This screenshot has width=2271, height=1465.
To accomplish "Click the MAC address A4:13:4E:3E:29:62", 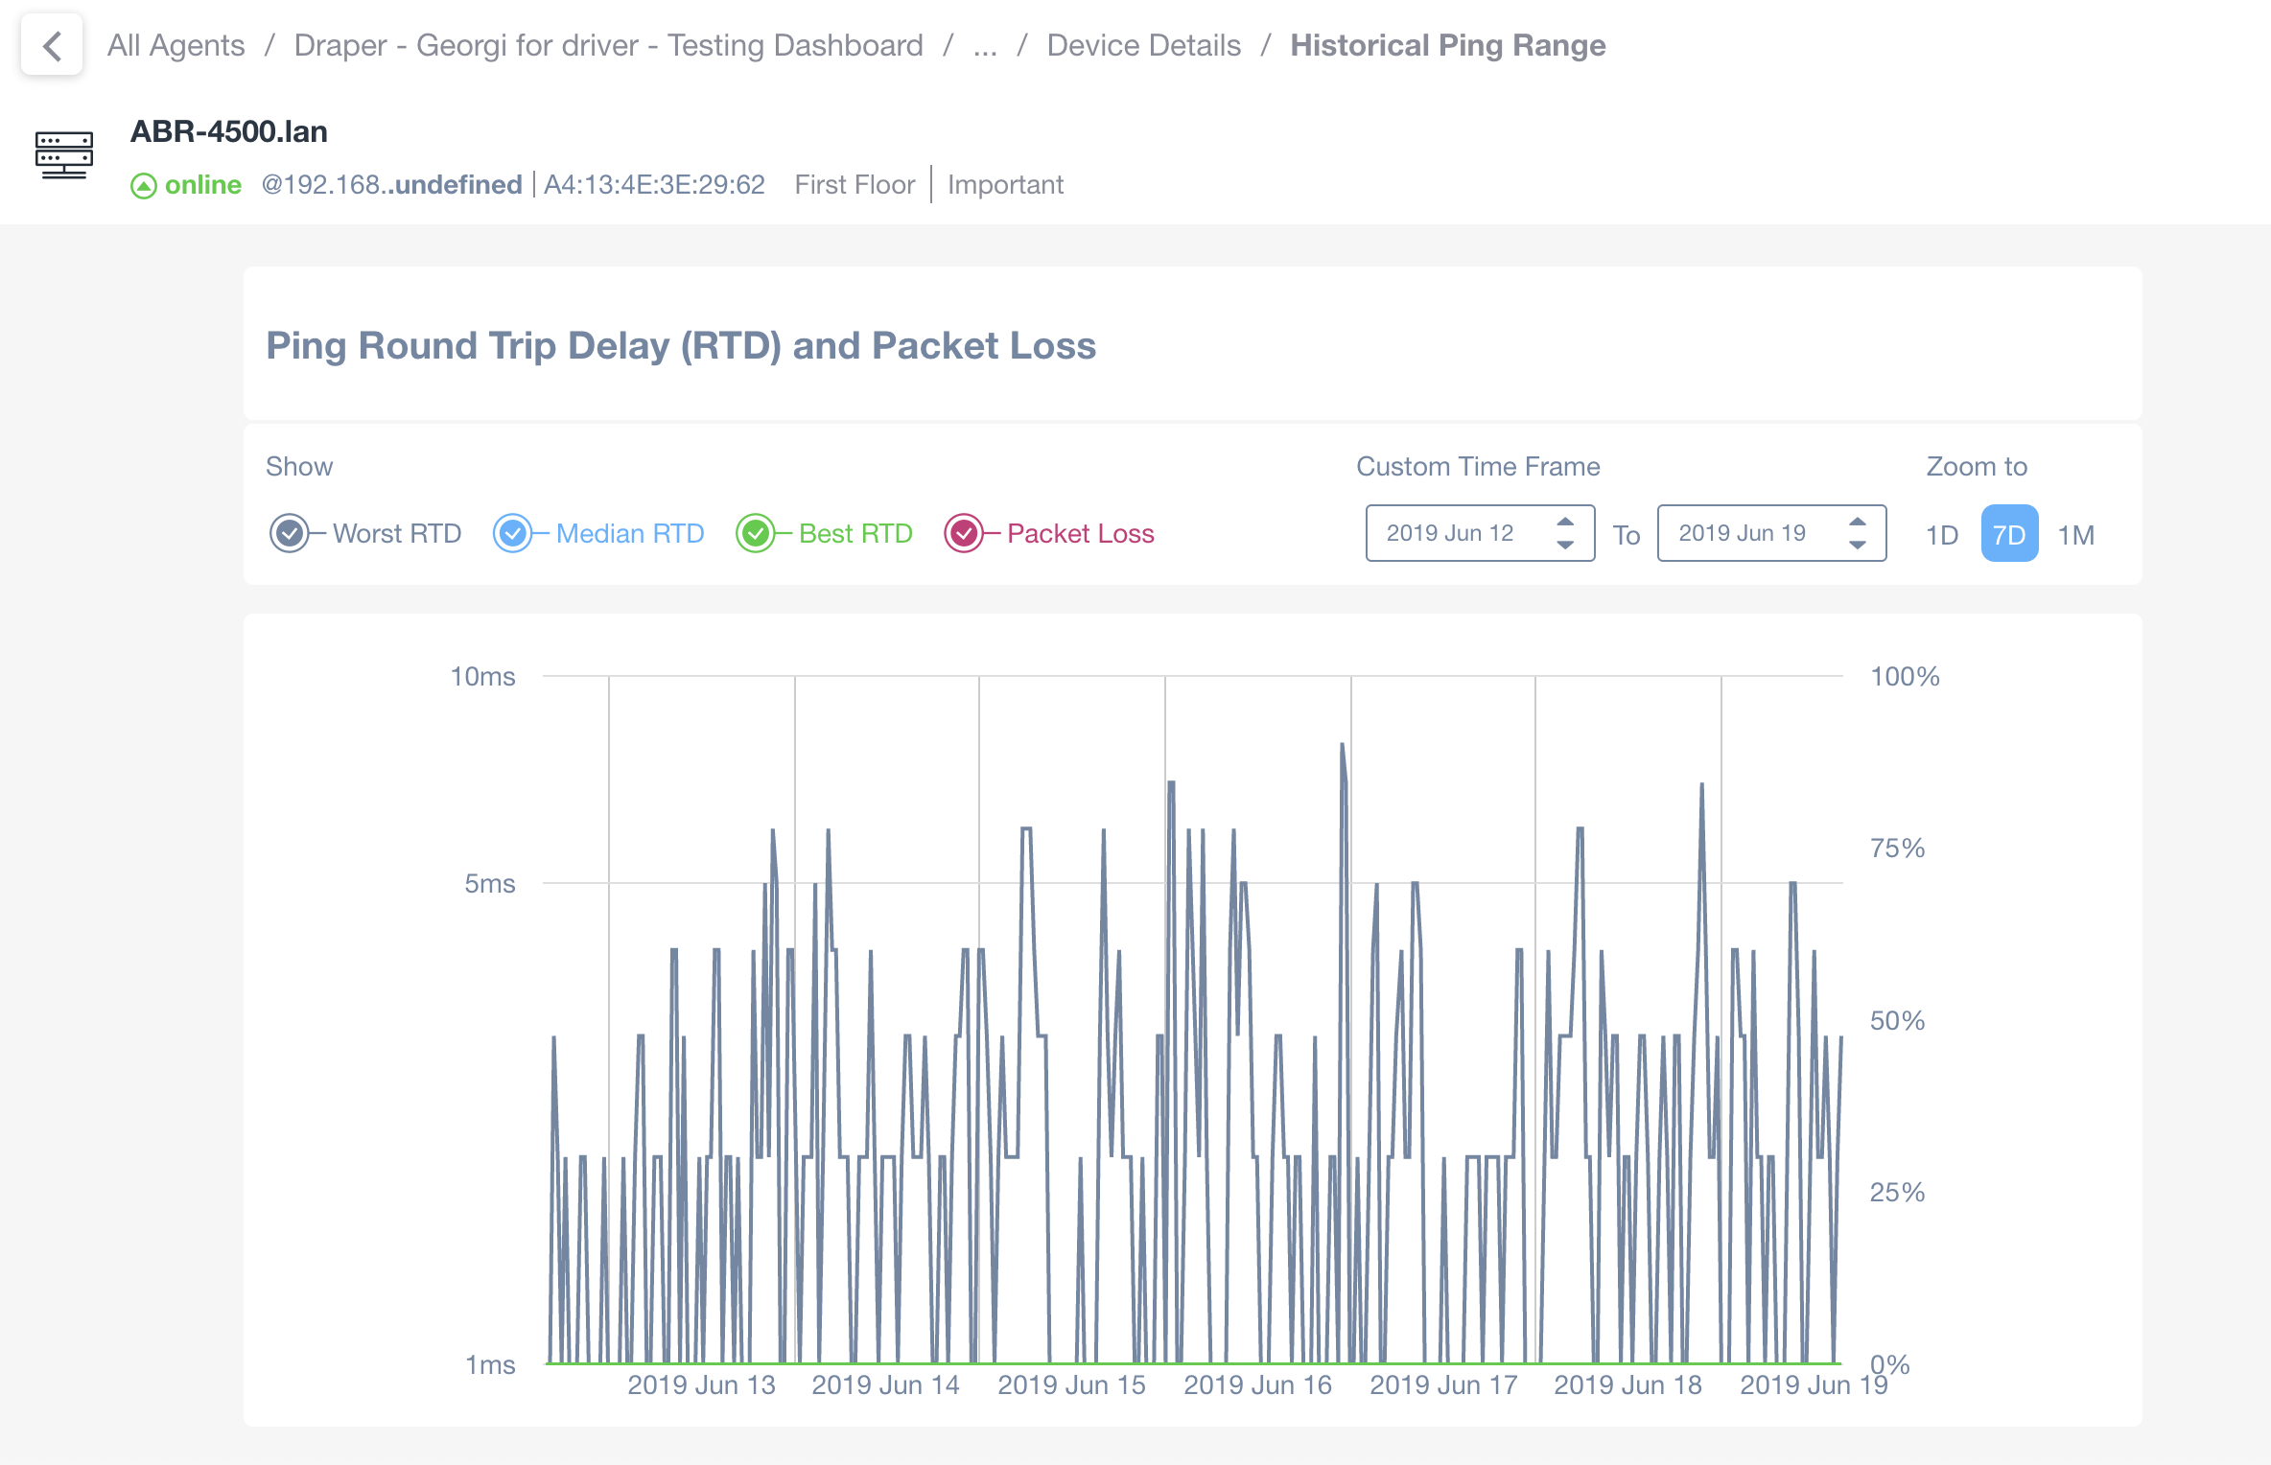I will coord(654,184).
